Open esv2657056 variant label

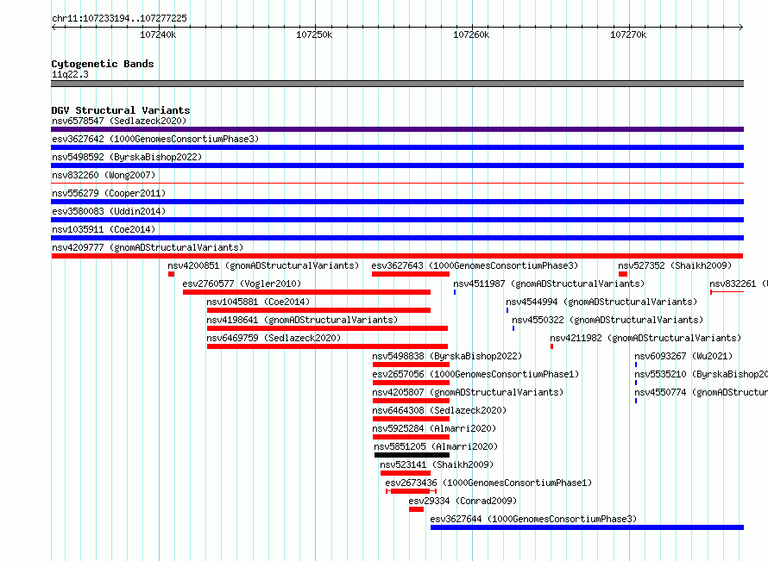475,374
